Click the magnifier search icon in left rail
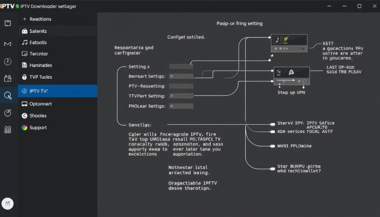The image size is (380, 217). click(x=8, y=95)
